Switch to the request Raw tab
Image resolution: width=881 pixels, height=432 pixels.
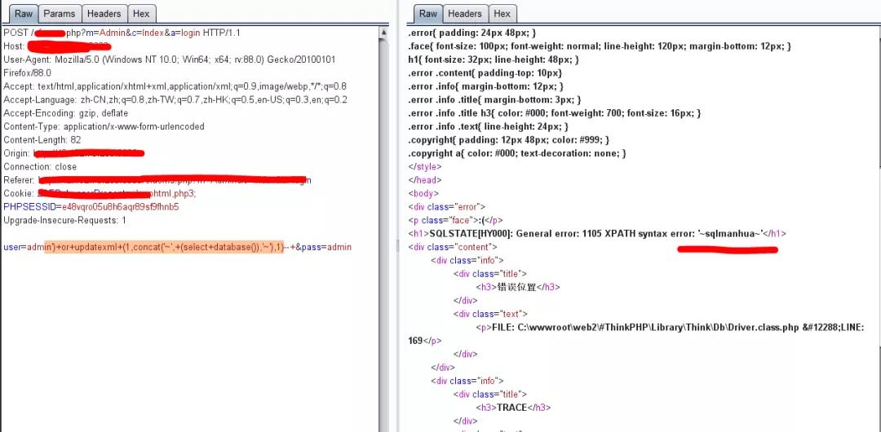(x=24, y=14)
